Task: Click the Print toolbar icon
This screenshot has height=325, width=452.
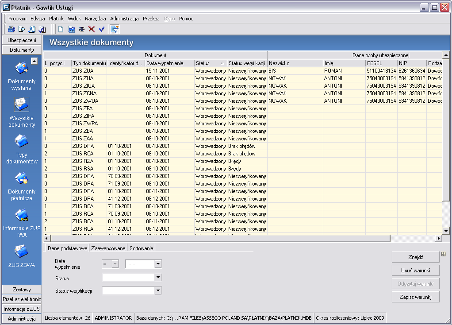Action: (x=11, y=29)
